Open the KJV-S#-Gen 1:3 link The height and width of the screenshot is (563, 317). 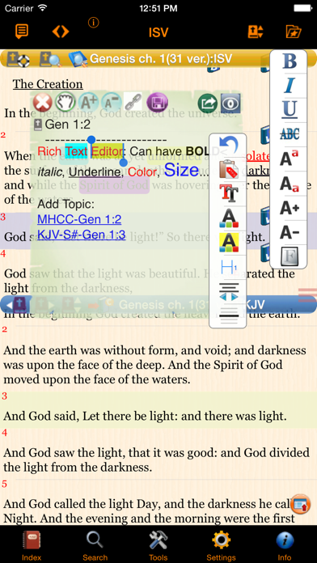(82, 235)
